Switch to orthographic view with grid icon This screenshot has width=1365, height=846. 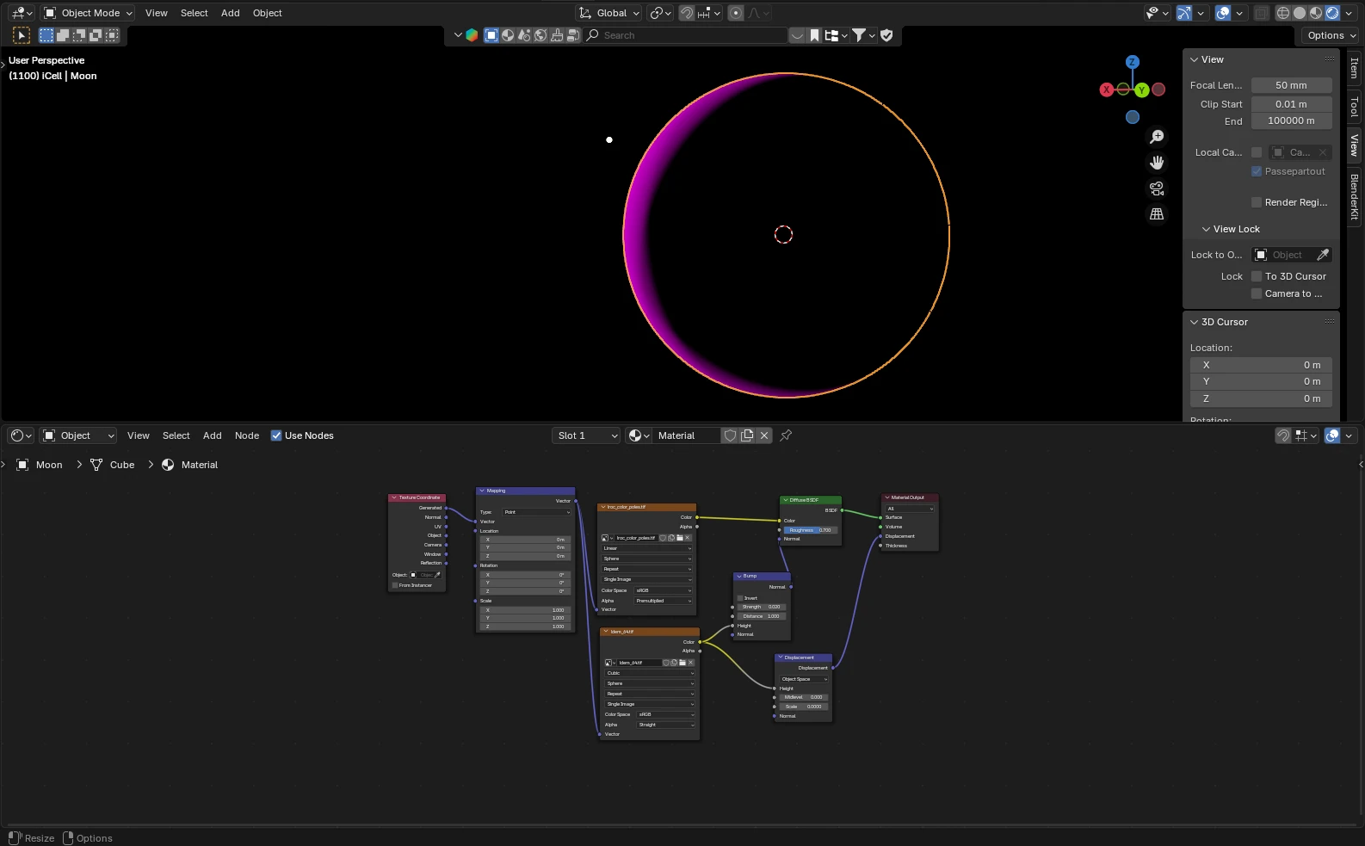tap(1157, 214)
